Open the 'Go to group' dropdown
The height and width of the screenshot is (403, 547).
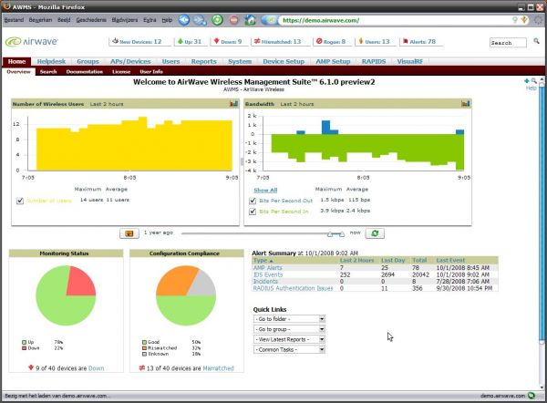289,329
